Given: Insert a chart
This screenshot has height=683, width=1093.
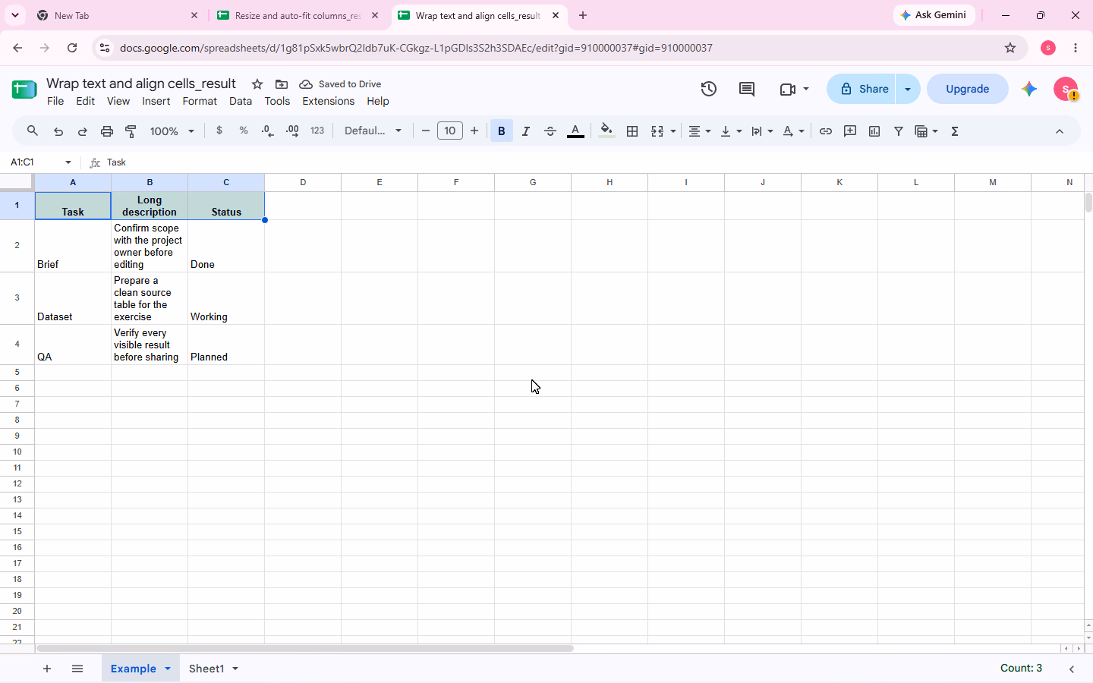Looking at the screenshot, I should (x=874, y=131).
